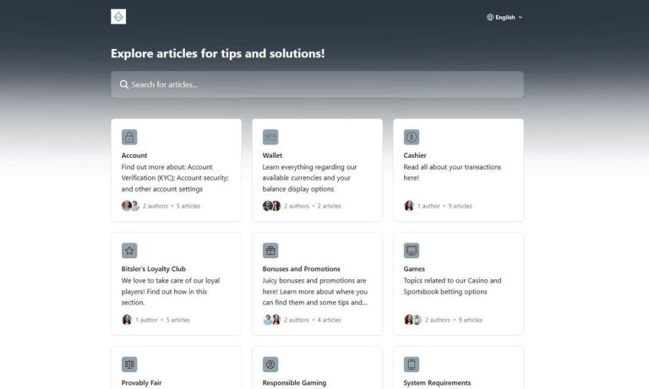Open the Wallet card icon
Viewport: 649px width, 389px height.
pyautogui.click(x=270, y=137)
